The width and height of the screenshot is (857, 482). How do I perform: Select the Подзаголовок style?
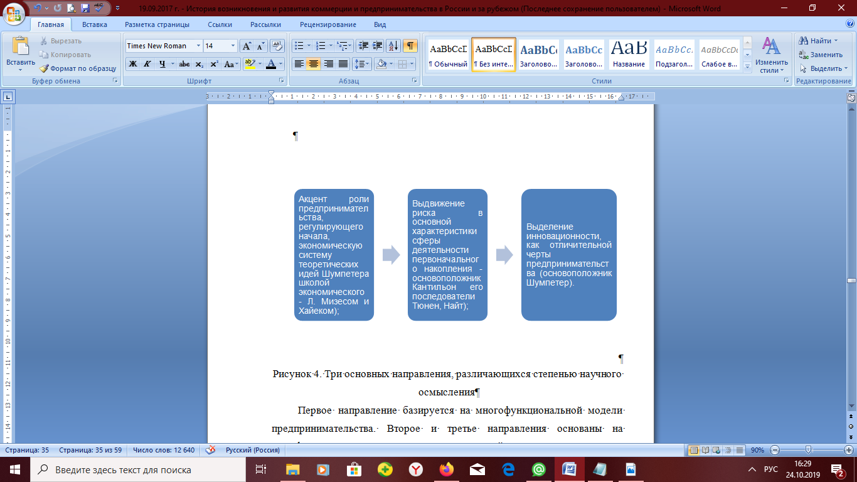674,55
